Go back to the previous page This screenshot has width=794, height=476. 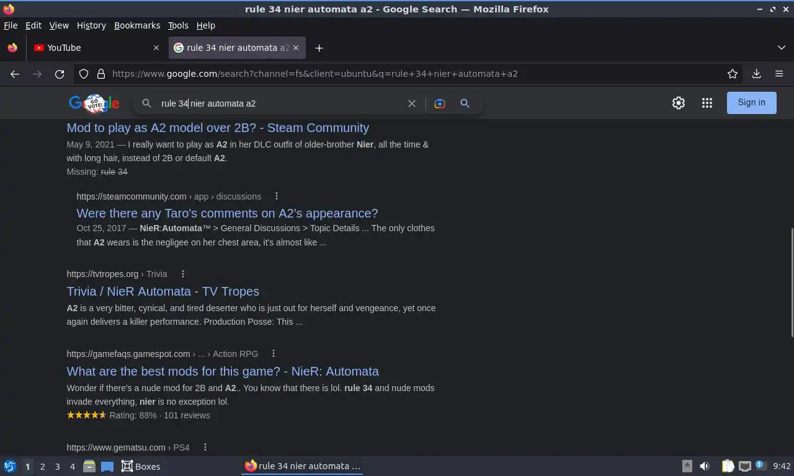point(15,74)
